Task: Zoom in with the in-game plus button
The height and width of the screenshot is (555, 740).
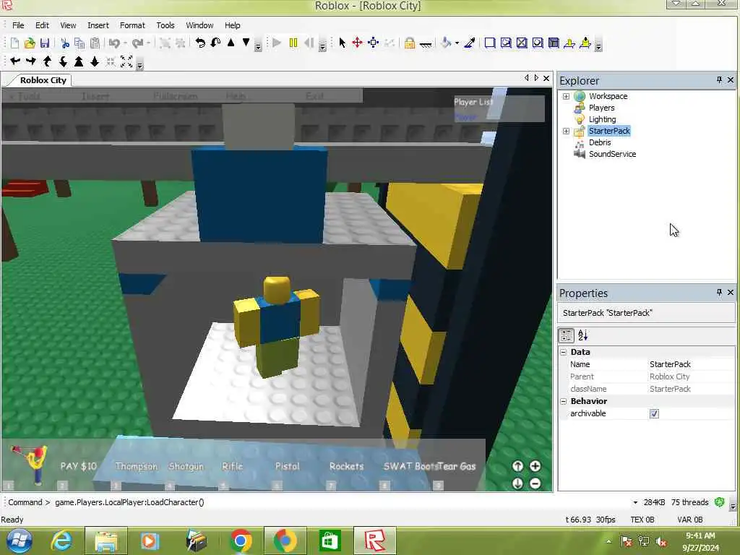Action: point(535,466)
